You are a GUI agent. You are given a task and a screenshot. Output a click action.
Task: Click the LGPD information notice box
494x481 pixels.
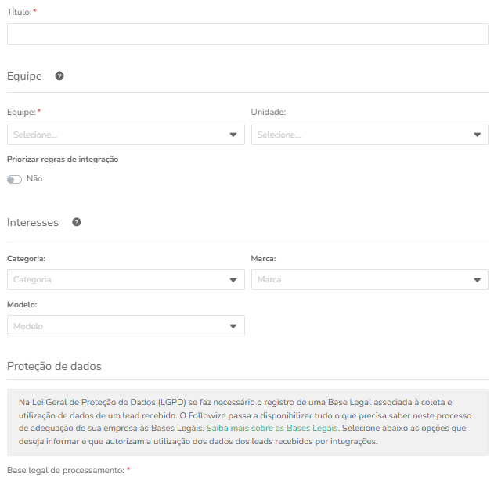click(x=247, y=422)
